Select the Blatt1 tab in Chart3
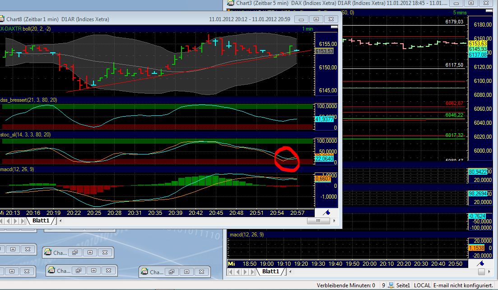This screenshot has height=290, width=498. click(x=271, y=272)
